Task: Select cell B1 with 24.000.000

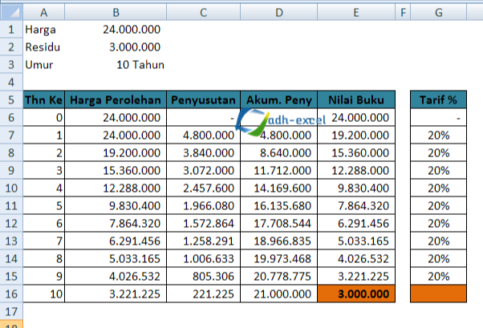Action: click(116, 29)
